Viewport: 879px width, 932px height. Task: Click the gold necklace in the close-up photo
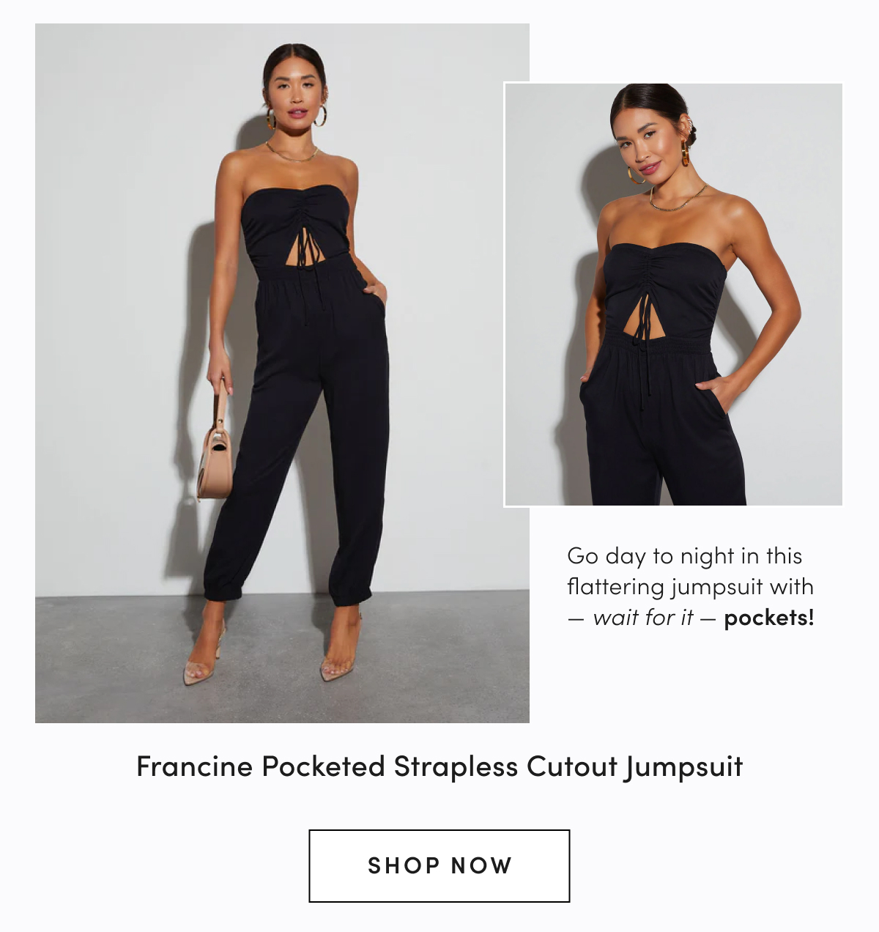coord(678,199)
